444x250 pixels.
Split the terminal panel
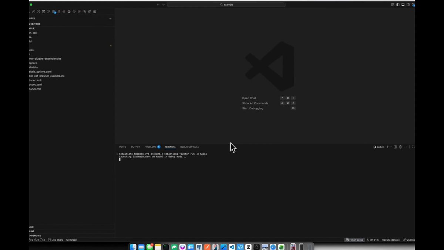click(x=395, y=147)
